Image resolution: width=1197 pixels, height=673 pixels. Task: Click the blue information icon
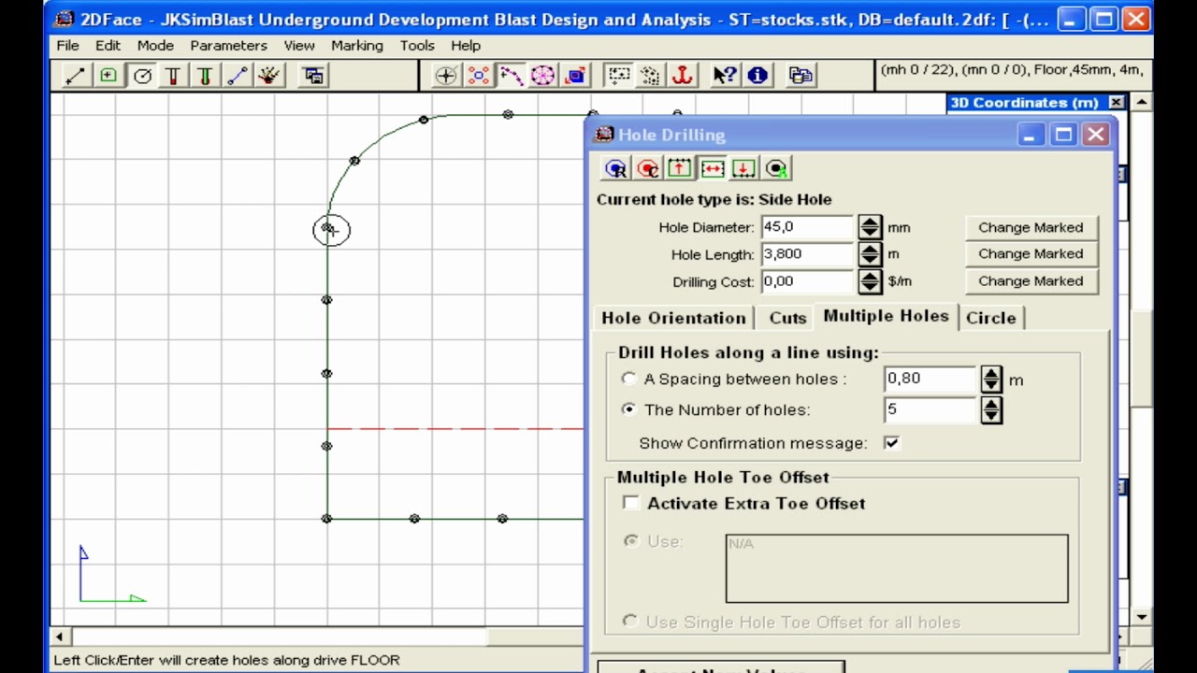point(757,76)
